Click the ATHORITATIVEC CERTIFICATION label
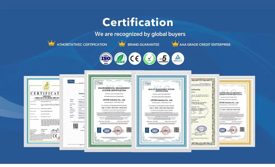 [82, 44]
